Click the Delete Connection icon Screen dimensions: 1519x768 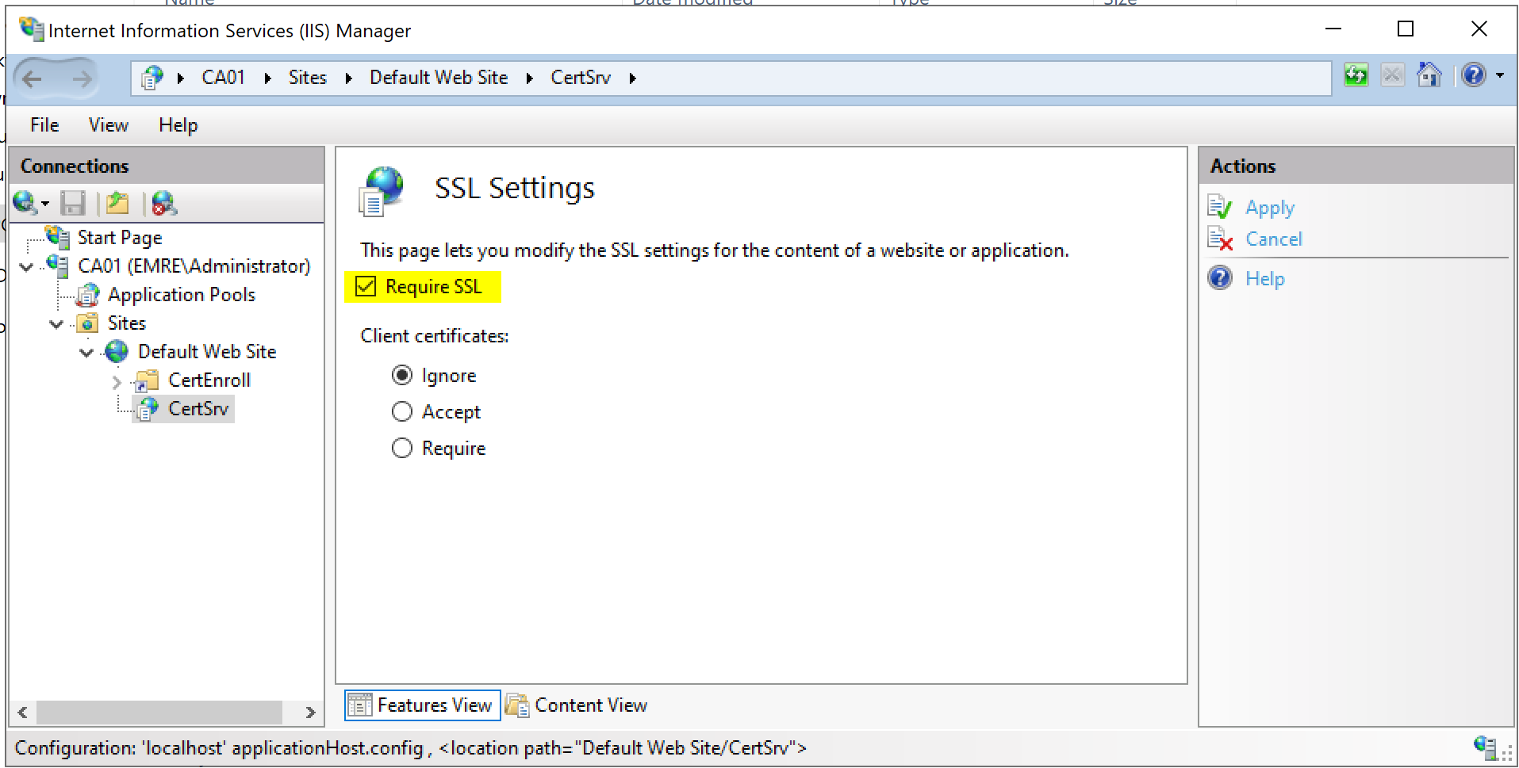pos(163,204)
